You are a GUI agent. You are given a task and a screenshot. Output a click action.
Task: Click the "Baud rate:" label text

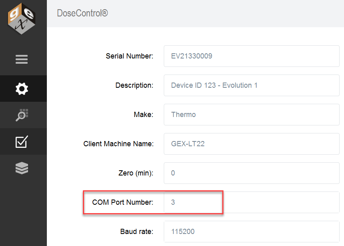tap(137, 232)
